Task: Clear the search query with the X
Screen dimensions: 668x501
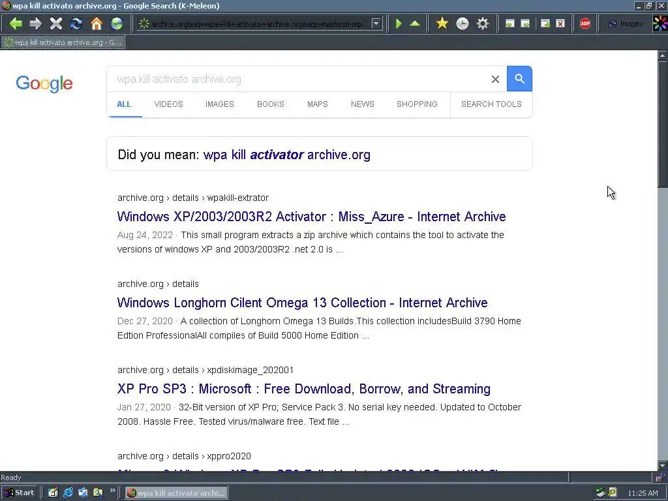Action: pyautogui.click(x=495, y=79)
